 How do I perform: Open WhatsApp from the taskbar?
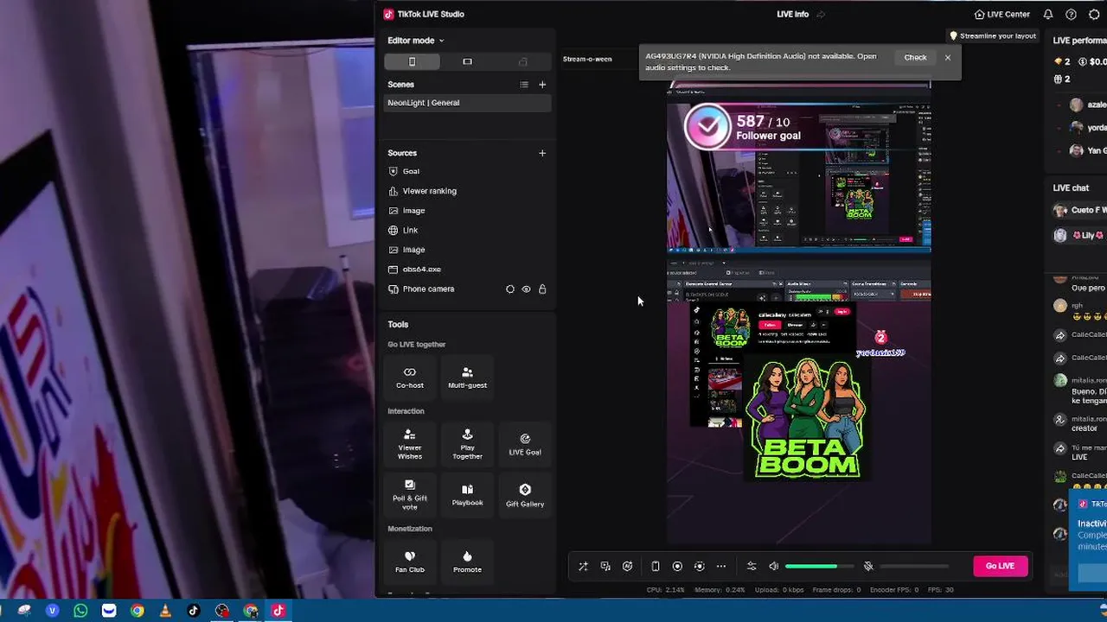pyautogui.click(x=80, y=611)
